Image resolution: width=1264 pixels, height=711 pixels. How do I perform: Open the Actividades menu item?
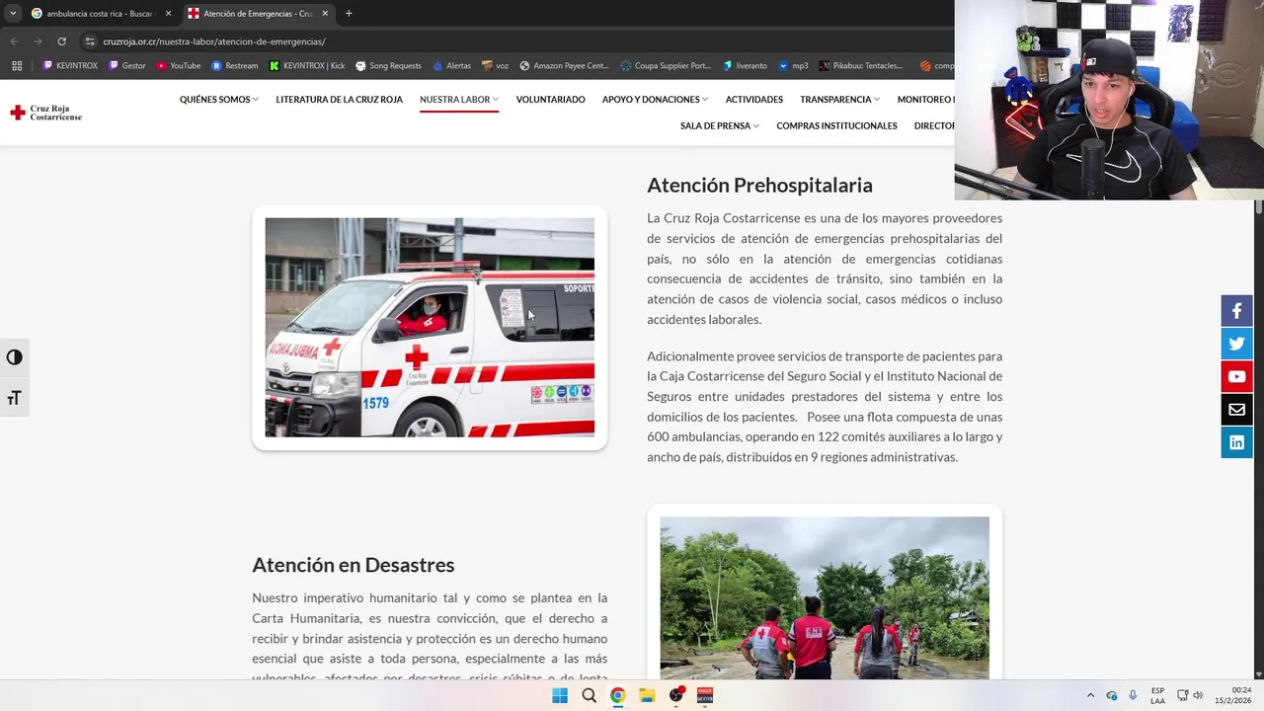[754, 100]
